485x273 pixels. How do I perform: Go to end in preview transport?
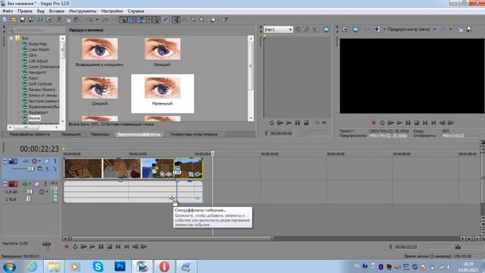pos(433,123)
